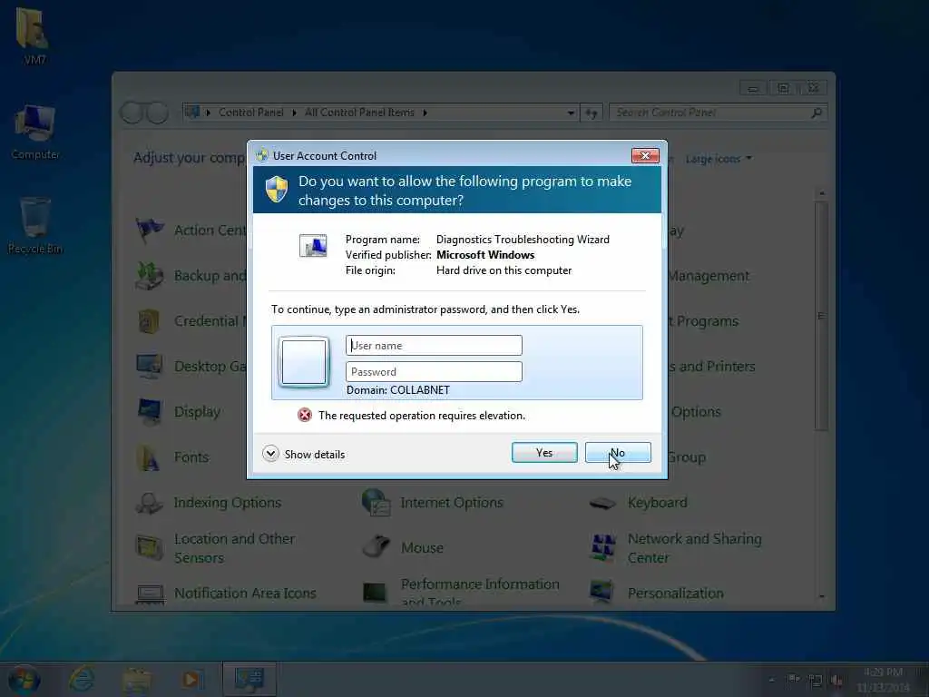
Task: Click Mouse icon in Control Panel
Action: [376, 546]
